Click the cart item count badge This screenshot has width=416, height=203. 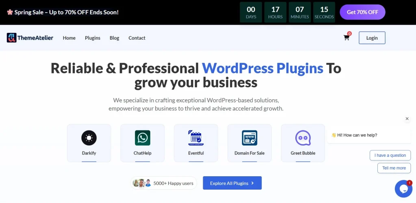click(349, 34)
